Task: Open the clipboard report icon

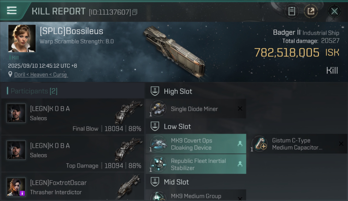Action: pyautogui.click(x=292, y=11)
